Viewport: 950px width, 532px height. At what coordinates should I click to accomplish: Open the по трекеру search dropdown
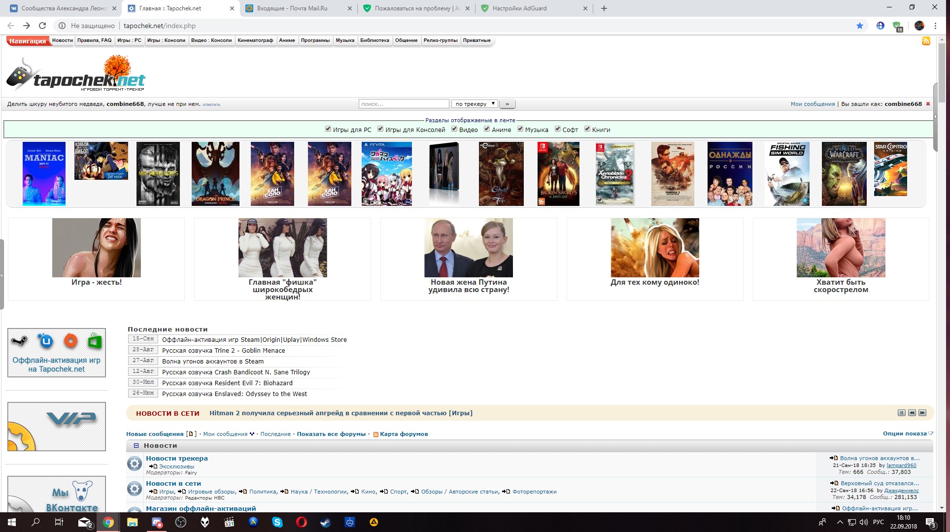tap(475, 104)
